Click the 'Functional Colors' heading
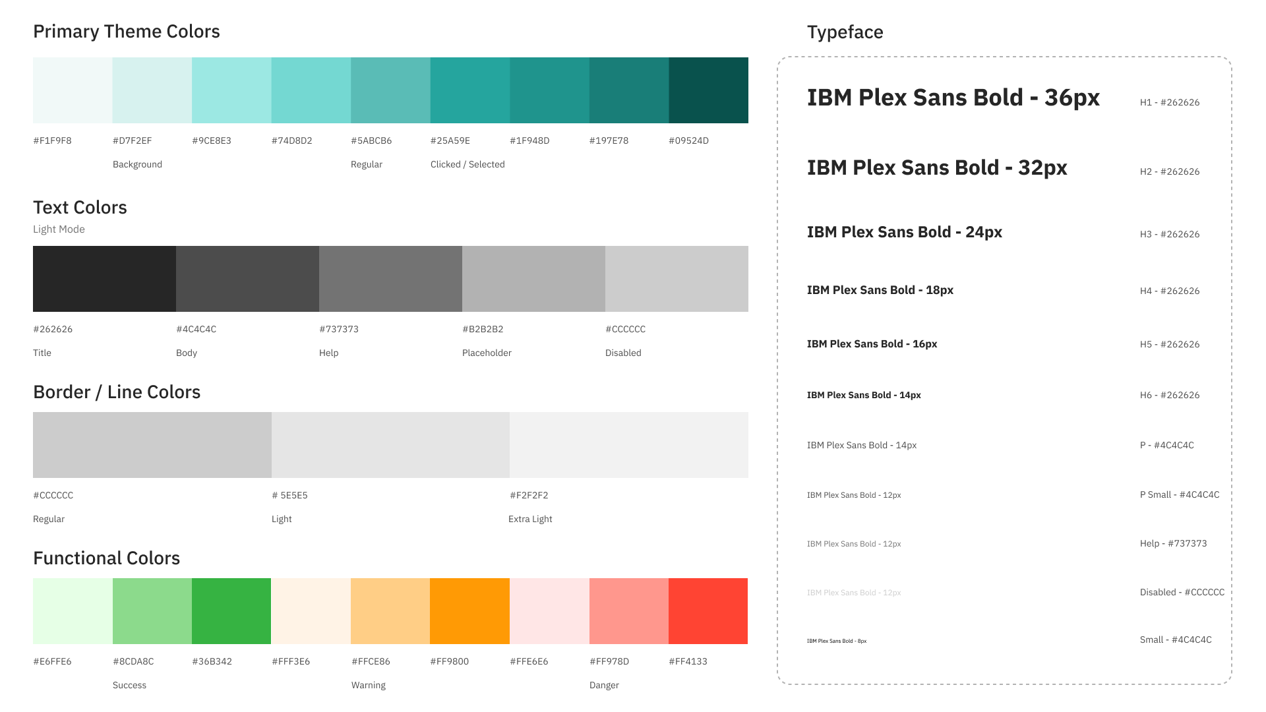The height and width of the screenshot is (712, 1266). pyautogui.click(x=106, y=558)
